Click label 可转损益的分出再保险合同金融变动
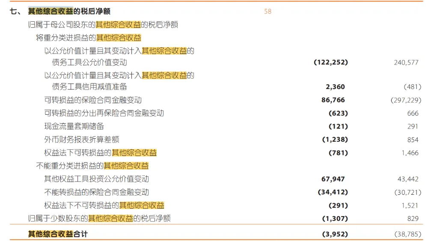The height and width of the screenshot is (241, 428). 104,113
